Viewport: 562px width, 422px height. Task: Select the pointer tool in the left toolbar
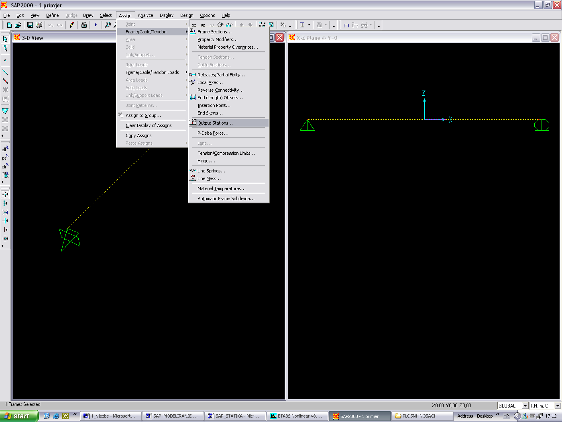click(x=5, y=39)
